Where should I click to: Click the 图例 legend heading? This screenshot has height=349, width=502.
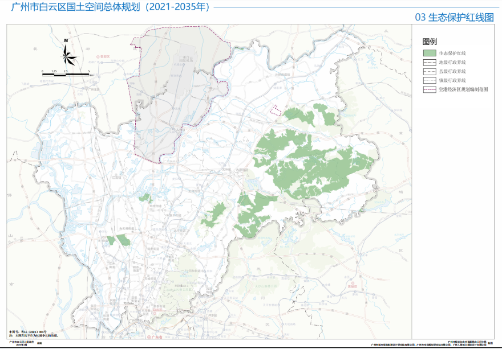pyautogui.click(x=430, y=42)
